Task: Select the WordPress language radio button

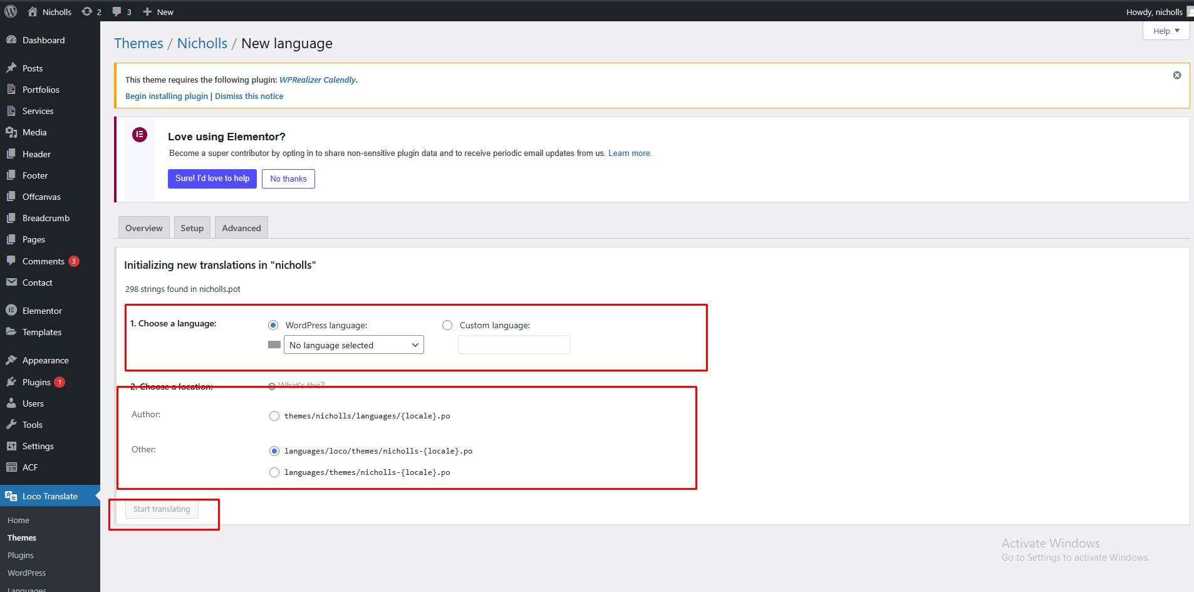Action: click(x=273, y=325)
